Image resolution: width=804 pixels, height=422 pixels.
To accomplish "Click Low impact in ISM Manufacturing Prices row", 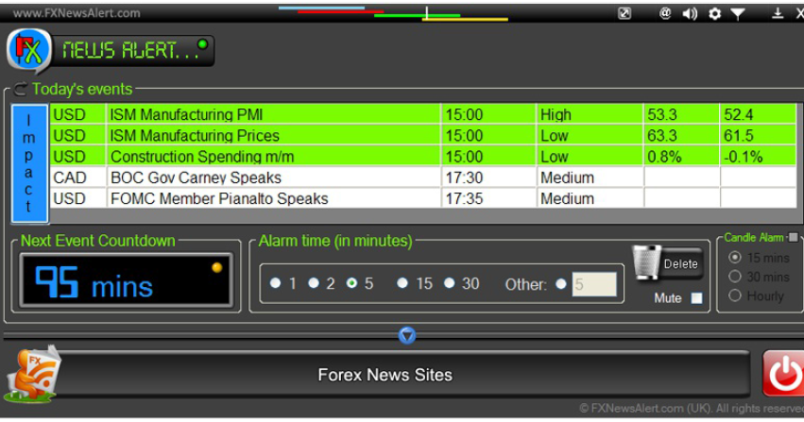I will tap(590, 135).
